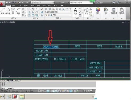Select the Line (直线) drawing tool
The height and width of the screenshot is (100, 131).
3,11
